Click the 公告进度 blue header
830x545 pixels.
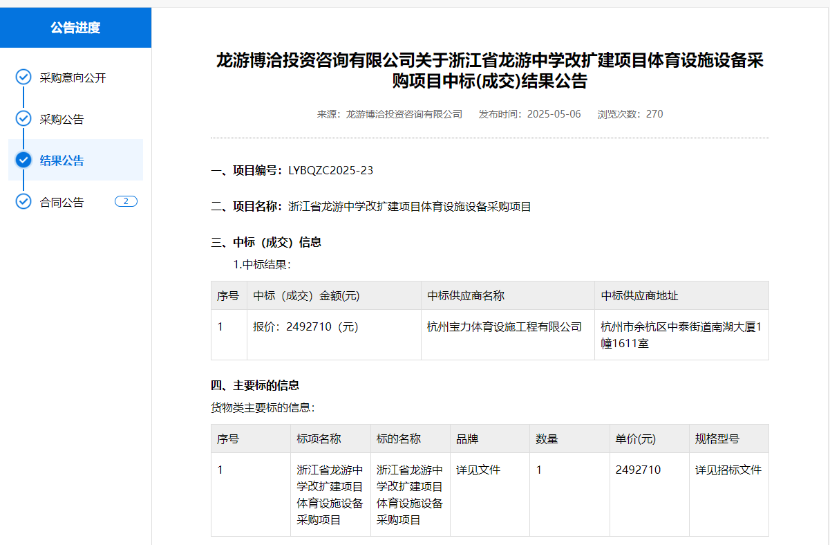75,28
